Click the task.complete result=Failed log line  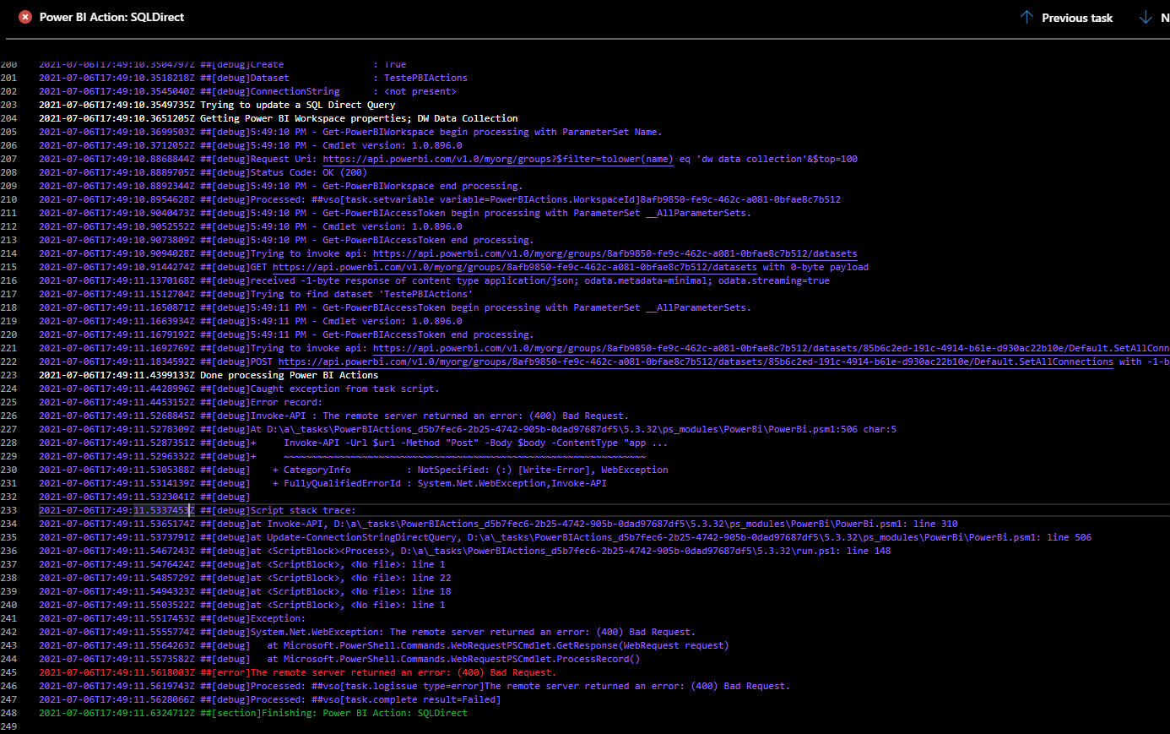(x=270, y=699)
